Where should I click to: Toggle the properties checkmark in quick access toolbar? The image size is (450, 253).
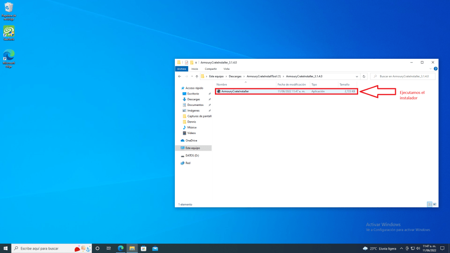186,62
